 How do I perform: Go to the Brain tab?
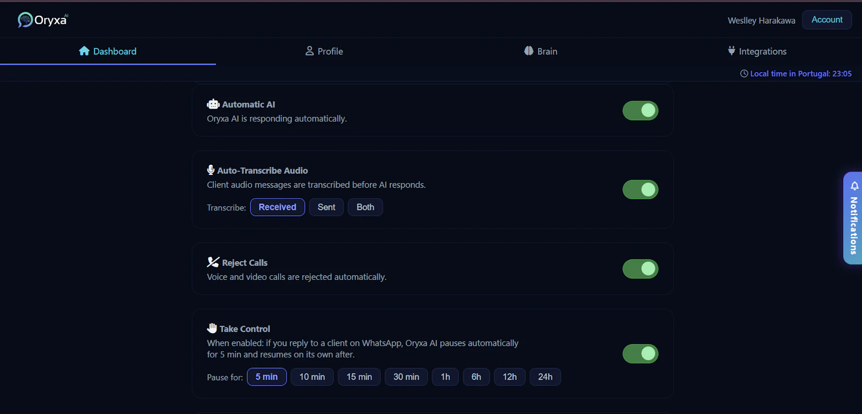[540, 51]
